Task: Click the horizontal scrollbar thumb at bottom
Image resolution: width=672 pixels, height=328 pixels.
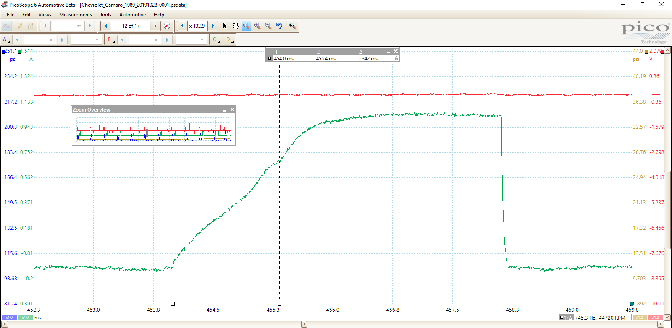Action: tap(304, 324)
